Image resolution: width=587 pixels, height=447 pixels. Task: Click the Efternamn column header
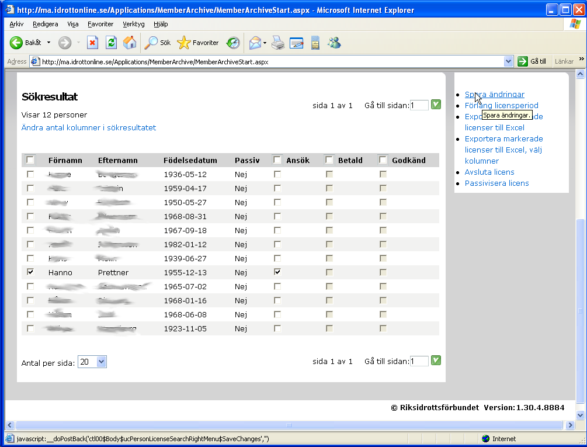(x=117, y=160)
